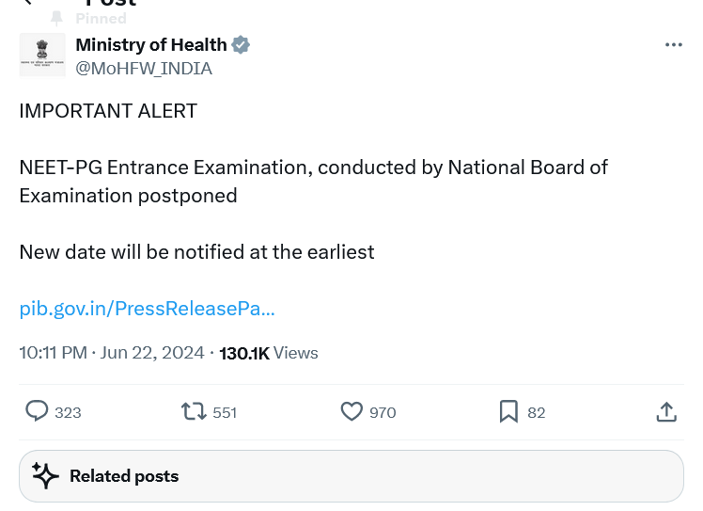This screenshot has width=703, height=511.
Task: Bookmark the NEET-PG alert post
Action: tap(508, 411)
